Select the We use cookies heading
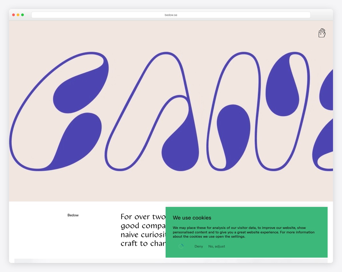 192,218
